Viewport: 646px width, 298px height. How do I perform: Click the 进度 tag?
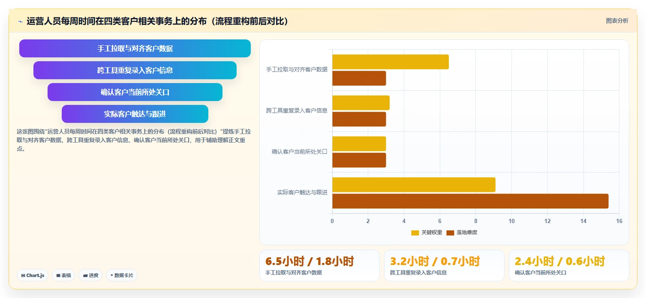pyautogui.click(x=90, y=275)
